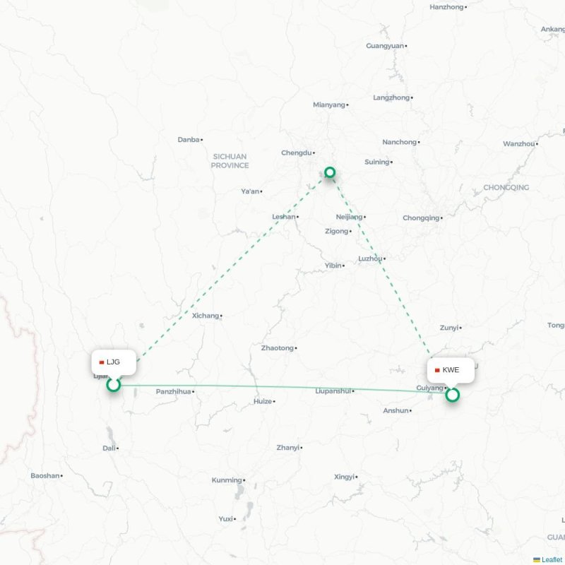The image size is (565, 565).
Task: Click the Dali city label
Action: point(109,448)
